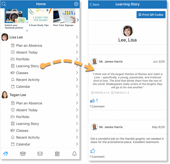Screen dimensions: 170x164
Task: Open Tegan's Classes row chevron
Action: point(77,130)
